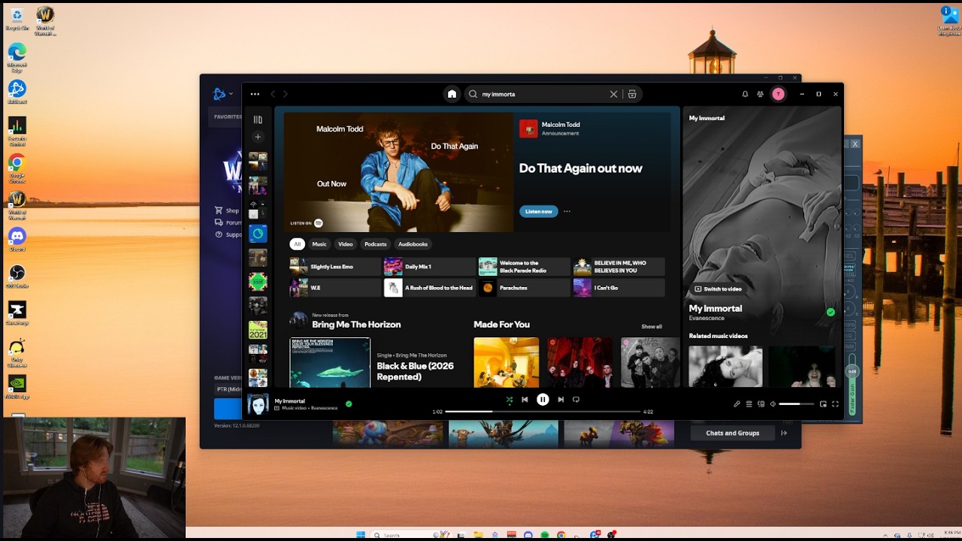
Task: Open NVIDIA App desktop shortcut
Action: [17, 387]
